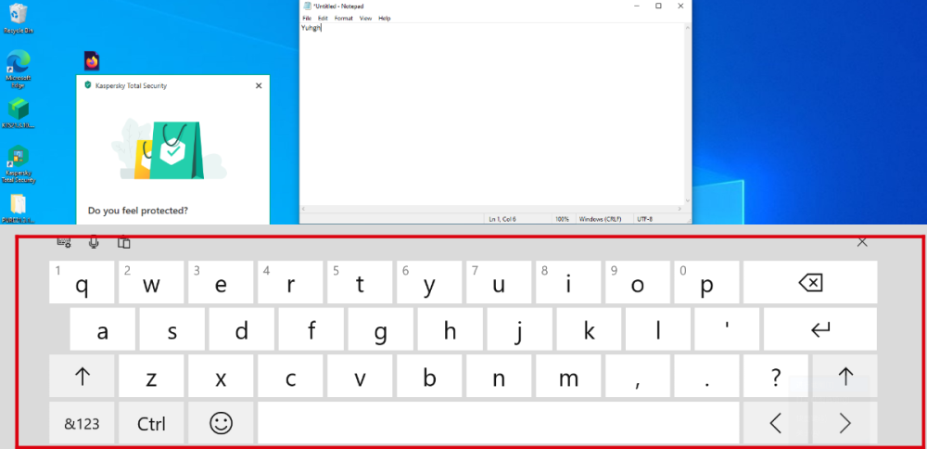Toggle the Ctrl modifier key

(x=151, y=422)
